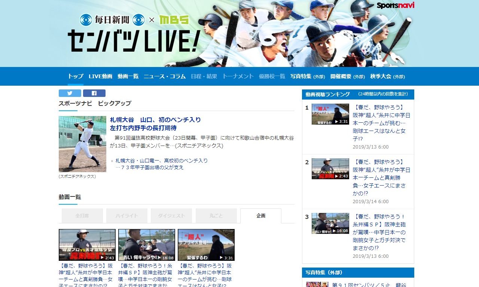The height and width of the screenshot is (287, 479).
Task: Click the スポーツナビ ピックアップ heading
Action: coord(95,103)
